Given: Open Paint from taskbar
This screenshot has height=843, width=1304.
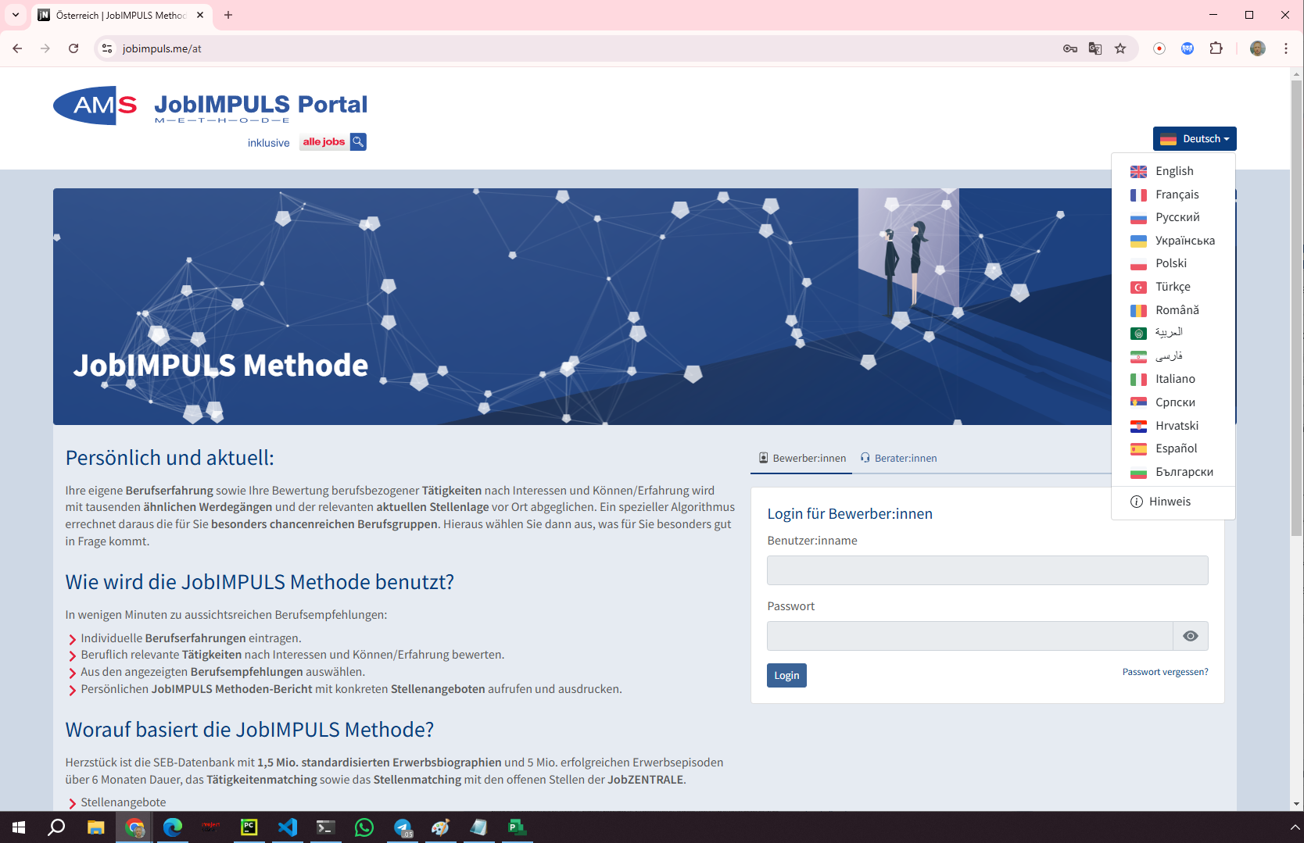Looking at the screenshot, I should coord(441,827).
